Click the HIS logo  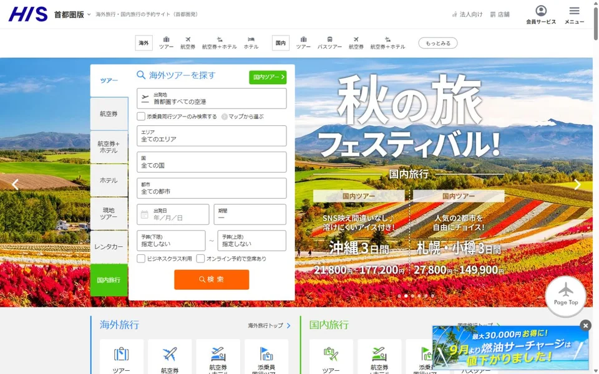coord(28,14)
